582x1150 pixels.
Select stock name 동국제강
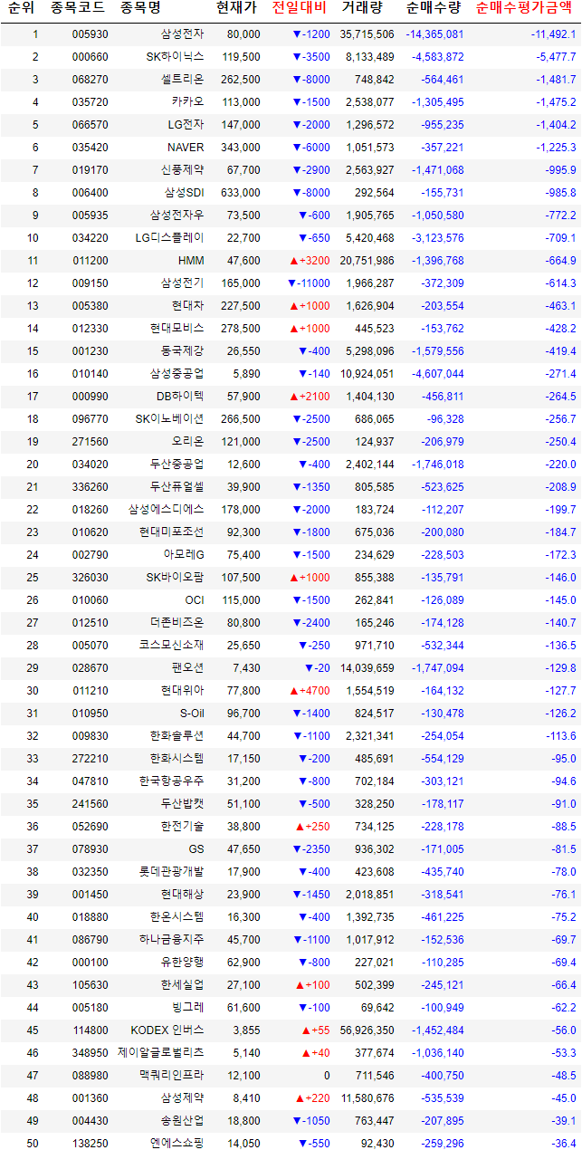tap(184, 351)
